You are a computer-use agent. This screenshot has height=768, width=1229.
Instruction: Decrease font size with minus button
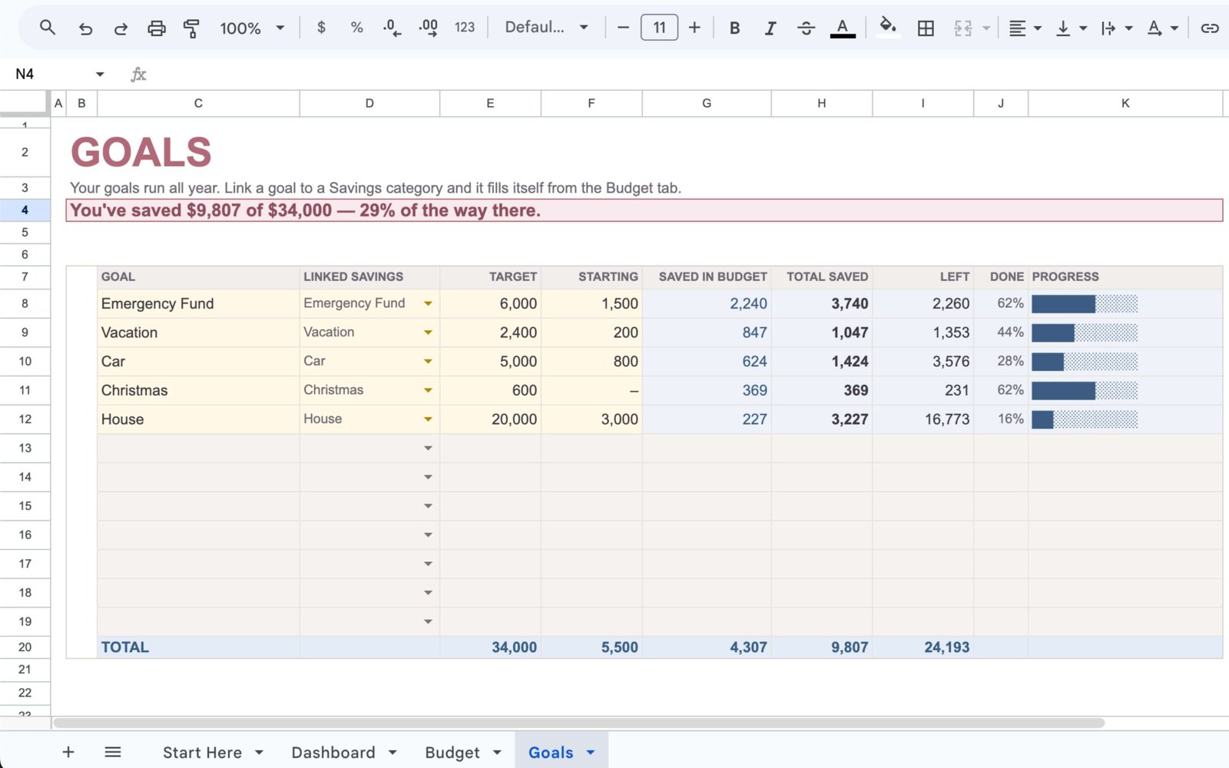(x=623, y=28)
